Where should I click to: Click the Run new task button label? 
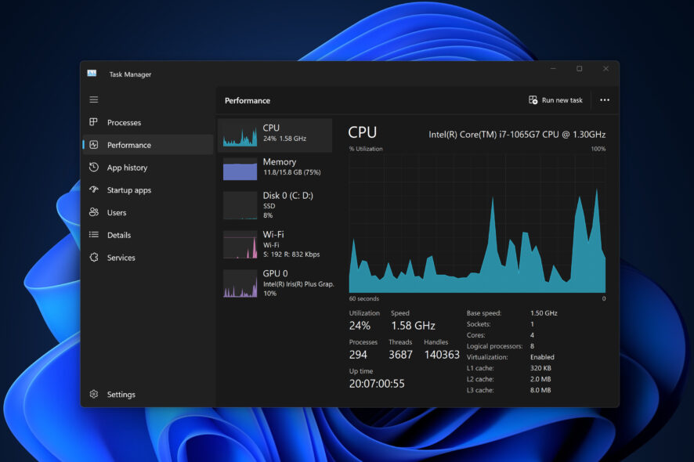tap(562, 100)
